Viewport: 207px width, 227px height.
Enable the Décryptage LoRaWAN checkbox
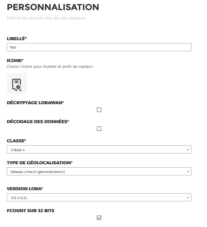(x=99, y=110)
